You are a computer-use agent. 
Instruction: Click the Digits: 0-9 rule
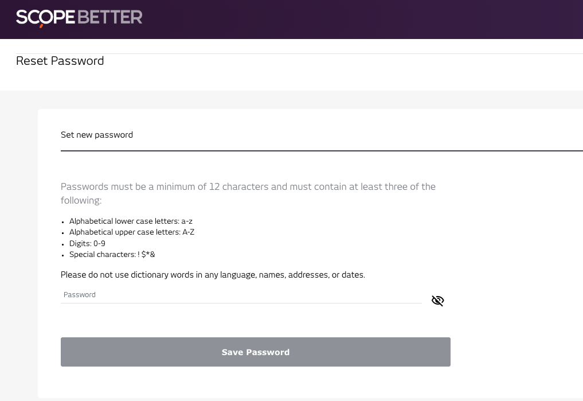coord(87,243)
